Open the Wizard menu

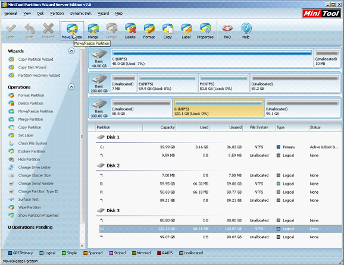coord(104,13)
